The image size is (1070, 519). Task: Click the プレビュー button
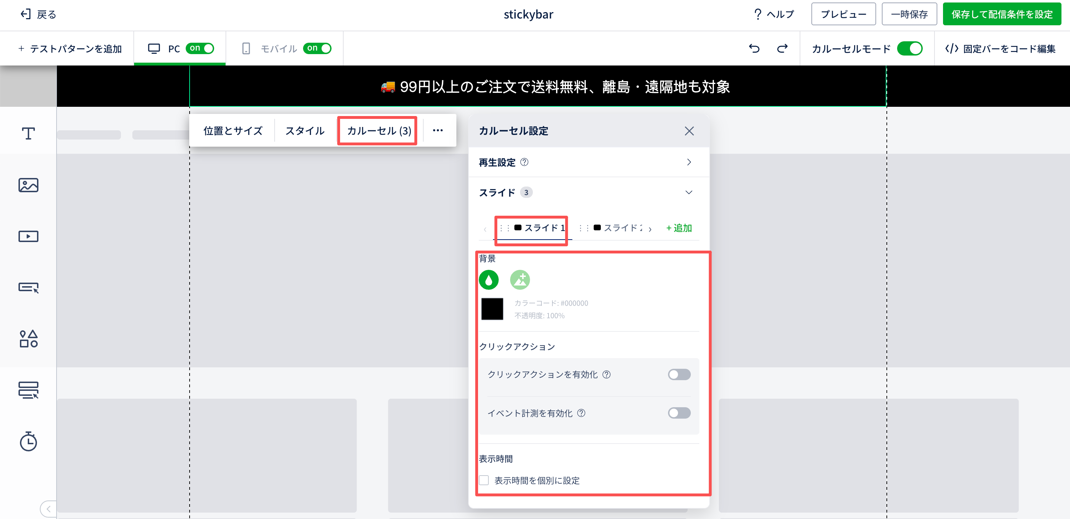[843, 15]
